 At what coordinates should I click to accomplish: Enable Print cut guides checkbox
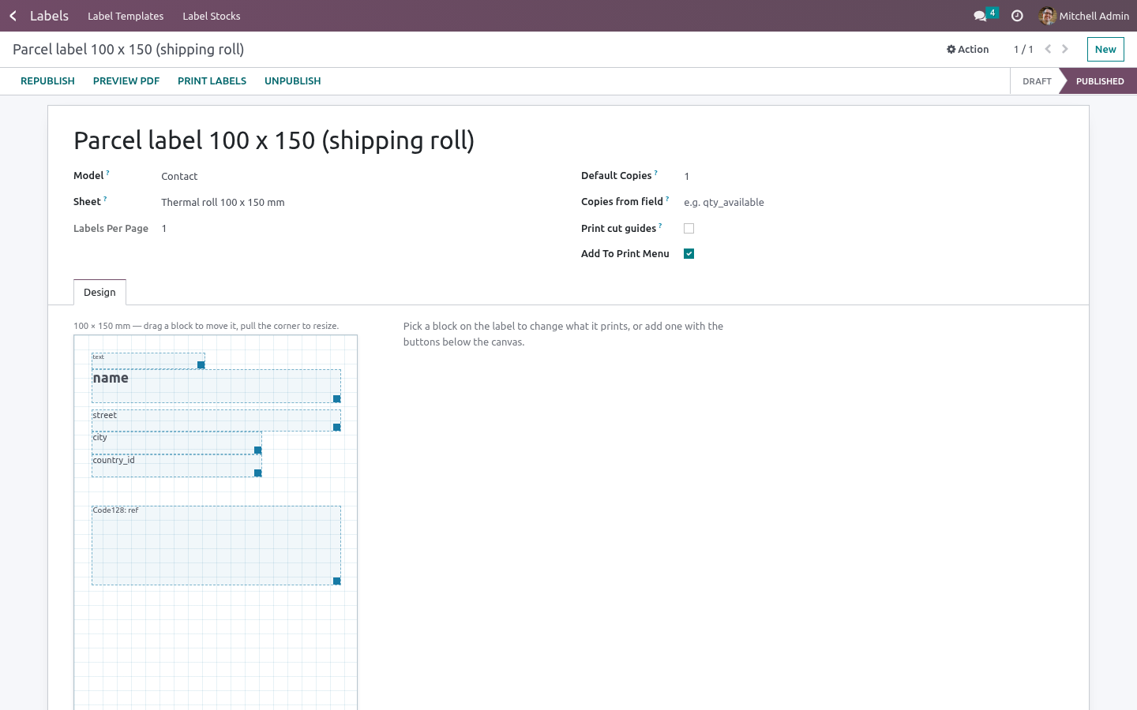pyautogui.click(x=689, y=228)
